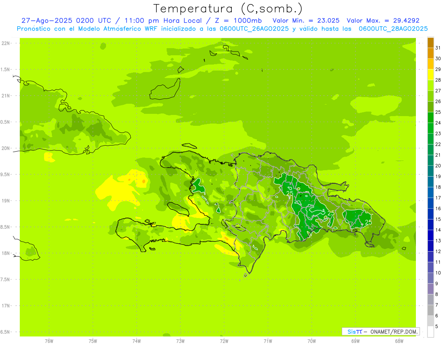Click the blue legend swatch between 15 and 16
This screenshot has height=346, width=448.
430,214
